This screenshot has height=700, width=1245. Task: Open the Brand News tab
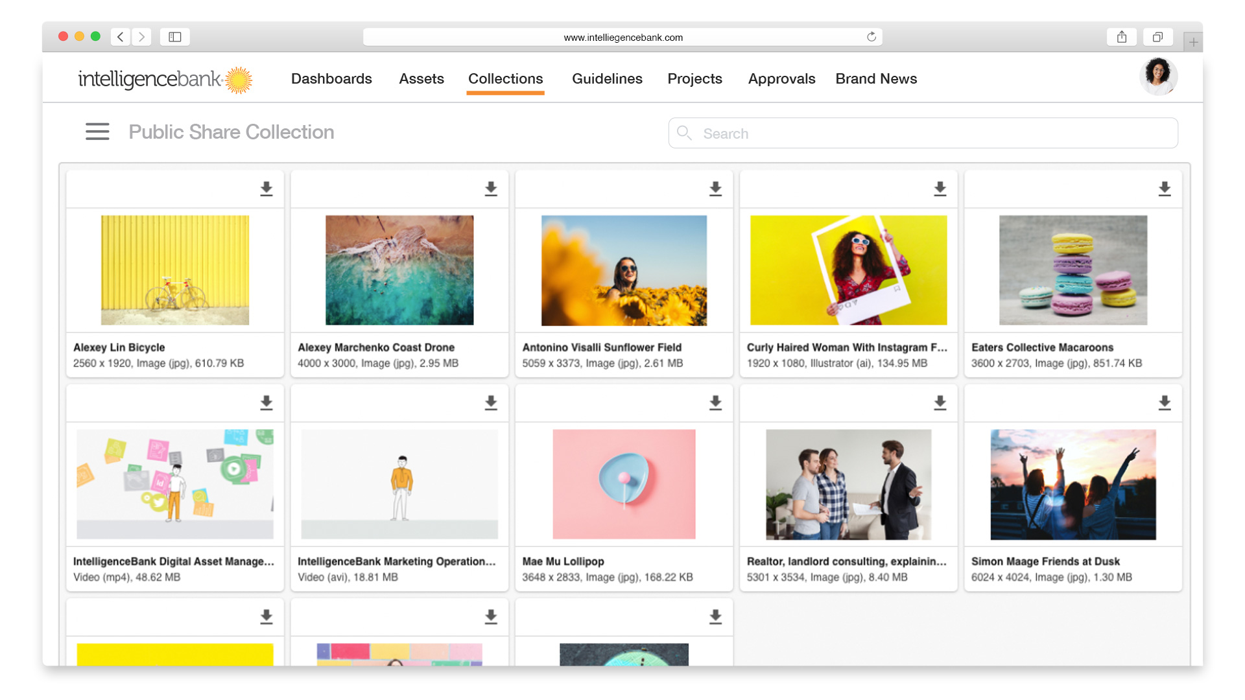(x=876, y=78)
